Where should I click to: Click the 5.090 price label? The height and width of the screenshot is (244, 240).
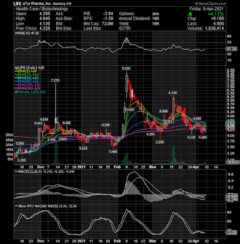[x=164, y=111]
